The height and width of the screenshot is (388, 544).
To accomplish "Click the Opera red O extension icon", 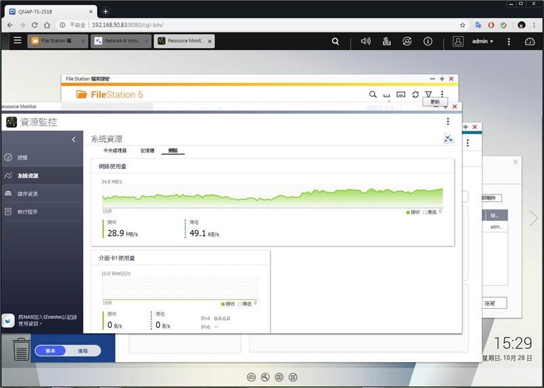I will pyautogui.click(x=491, y=25).
